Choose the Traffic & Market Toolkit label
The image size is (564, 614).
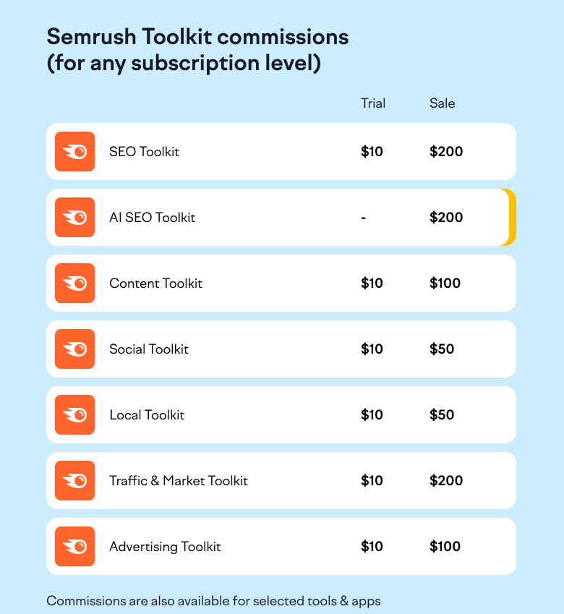tap(178, 481)
